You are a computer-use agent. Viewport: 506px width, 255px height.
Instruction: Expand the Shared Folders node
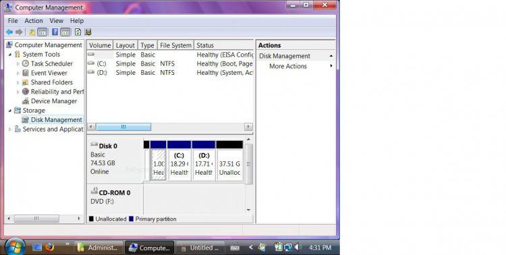pyautogui.click(x=18, y=82)
